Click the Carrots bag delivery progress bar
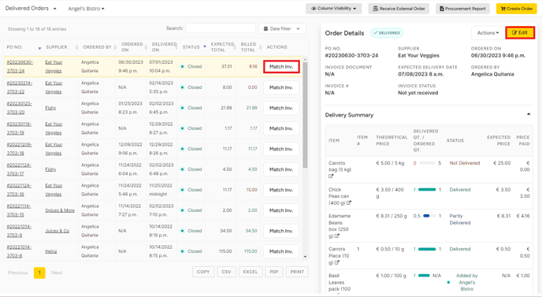 tap(427, 163)
